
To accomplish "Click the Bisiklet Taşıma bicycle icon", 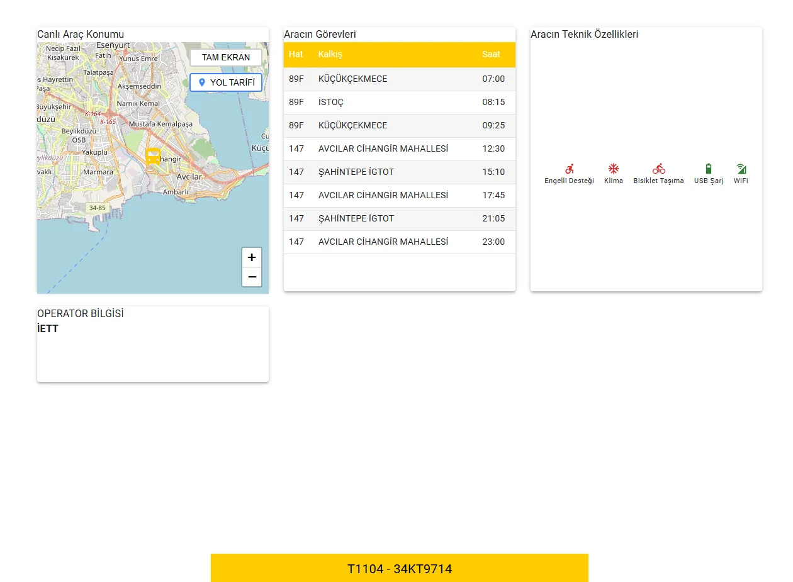I will point(658,169).
